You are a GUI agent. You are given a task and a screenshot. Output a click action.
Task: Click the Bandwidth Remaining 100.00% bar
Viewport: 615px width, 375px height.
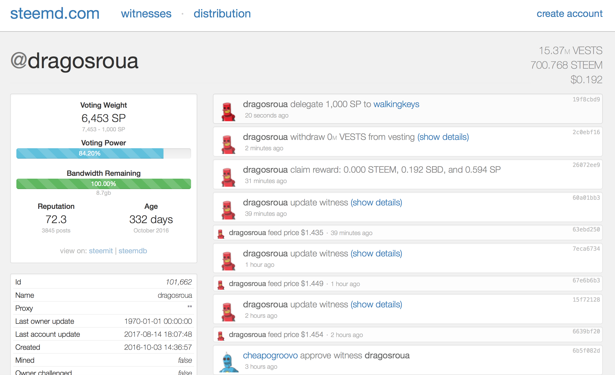tap(103, 184)
